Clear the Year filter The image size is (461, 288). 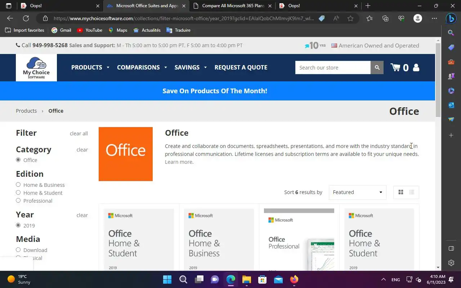pos(82,215)
